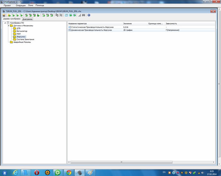Switch to the Диаграмма tab
The height and width of the screenshot is (176, 221).
tap(27, 19)
